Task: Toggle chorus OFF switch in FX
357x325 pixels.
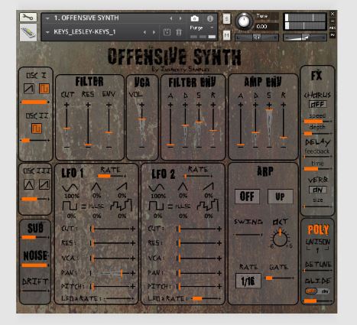Action: tap(318, 104)
